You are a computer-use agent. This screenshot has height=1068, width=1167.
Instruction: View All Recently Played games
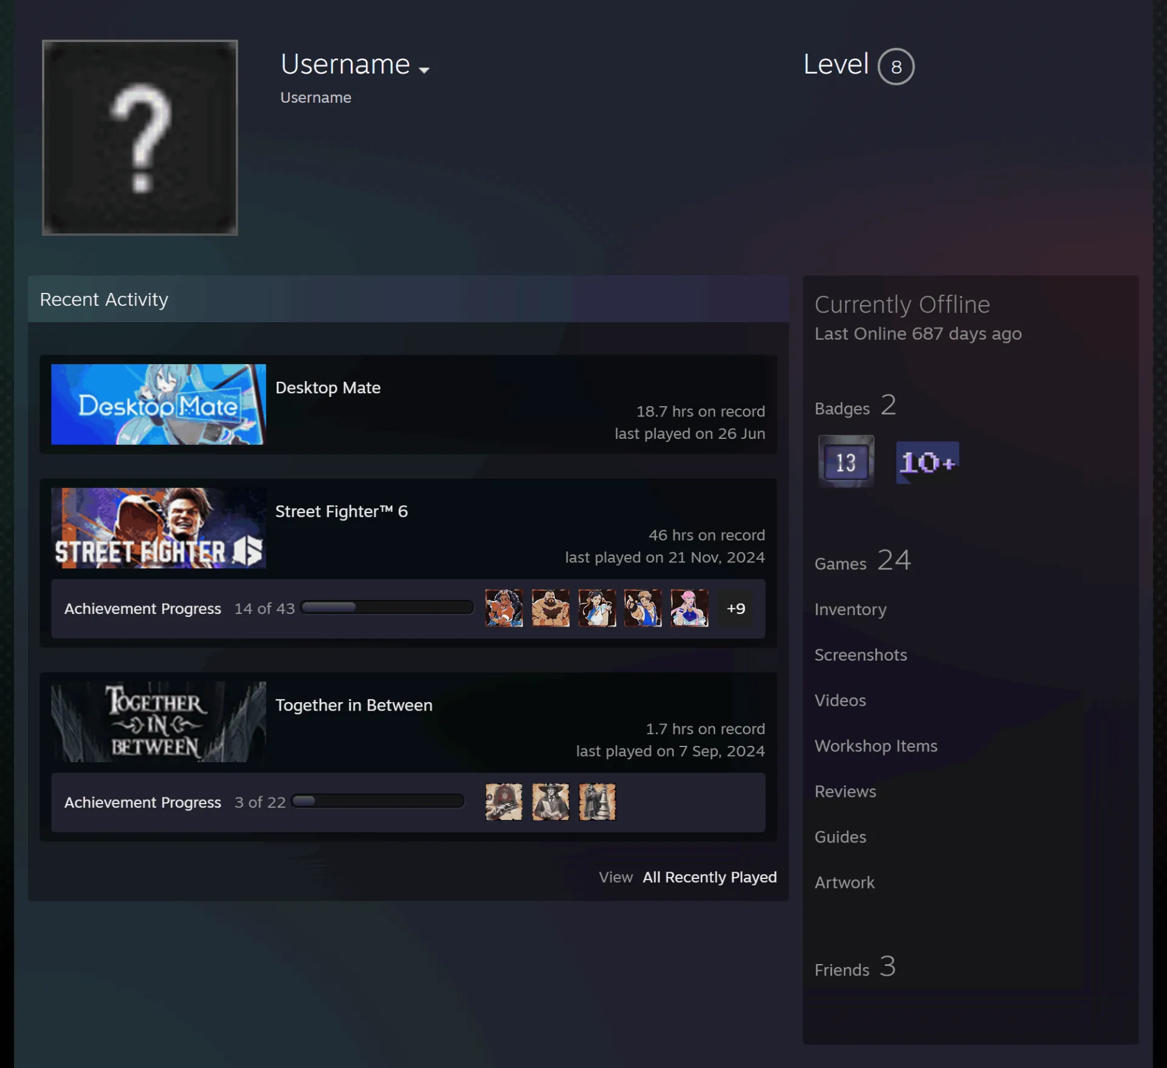[709, 877]
